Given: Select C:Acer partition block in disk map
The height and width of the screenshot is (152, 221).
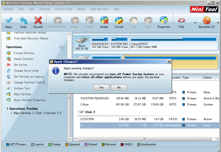Looking at the screenshot, I should point(174,43).
